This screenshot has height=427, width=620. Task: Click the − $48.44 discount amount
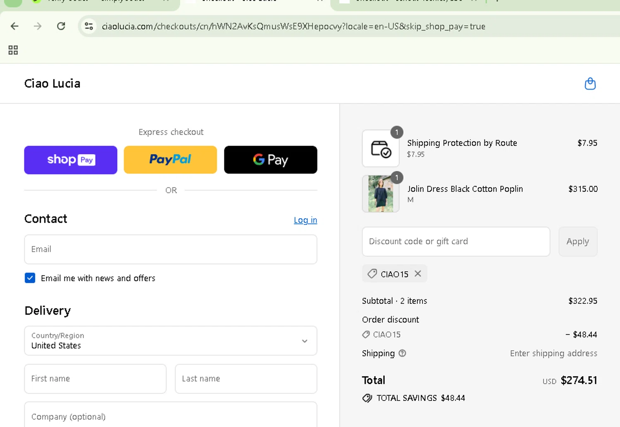[581, 334]
